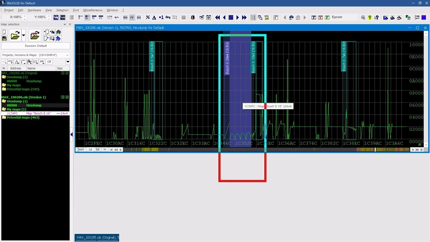Toggle 16 bit data width view

pos(87,17)
